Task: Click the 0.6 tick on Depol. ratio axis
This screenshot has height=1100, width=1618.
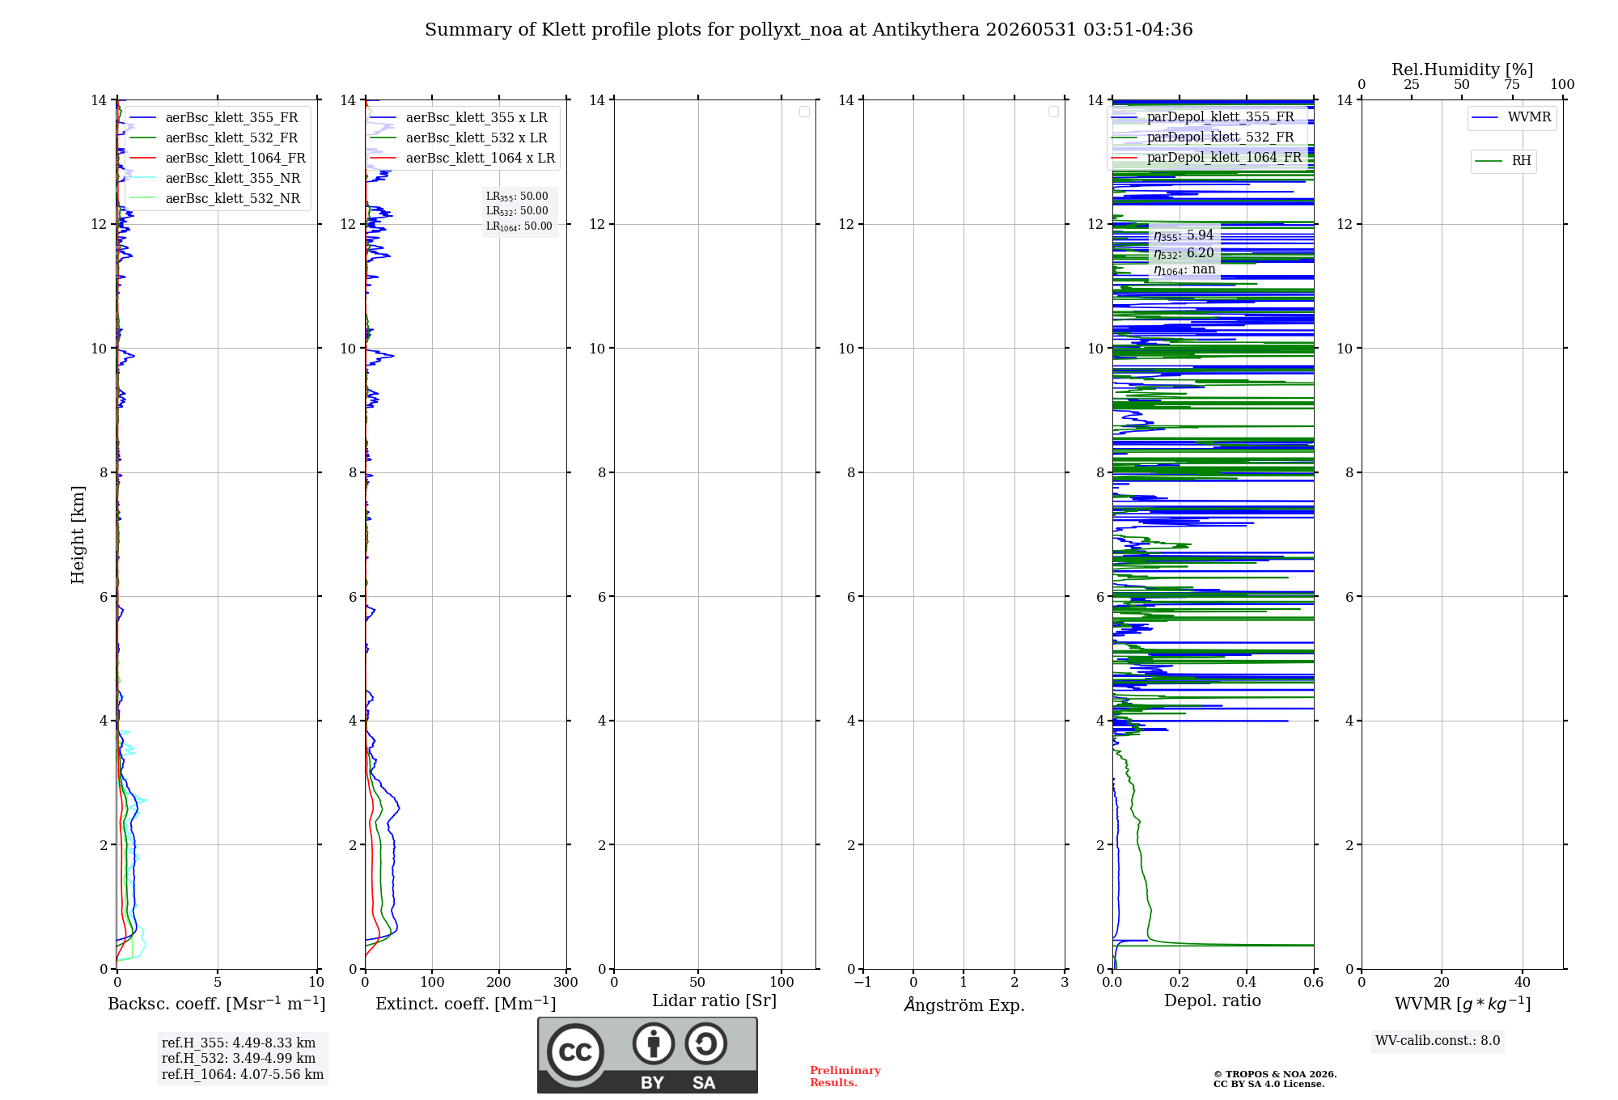Action: point(1313,983)
